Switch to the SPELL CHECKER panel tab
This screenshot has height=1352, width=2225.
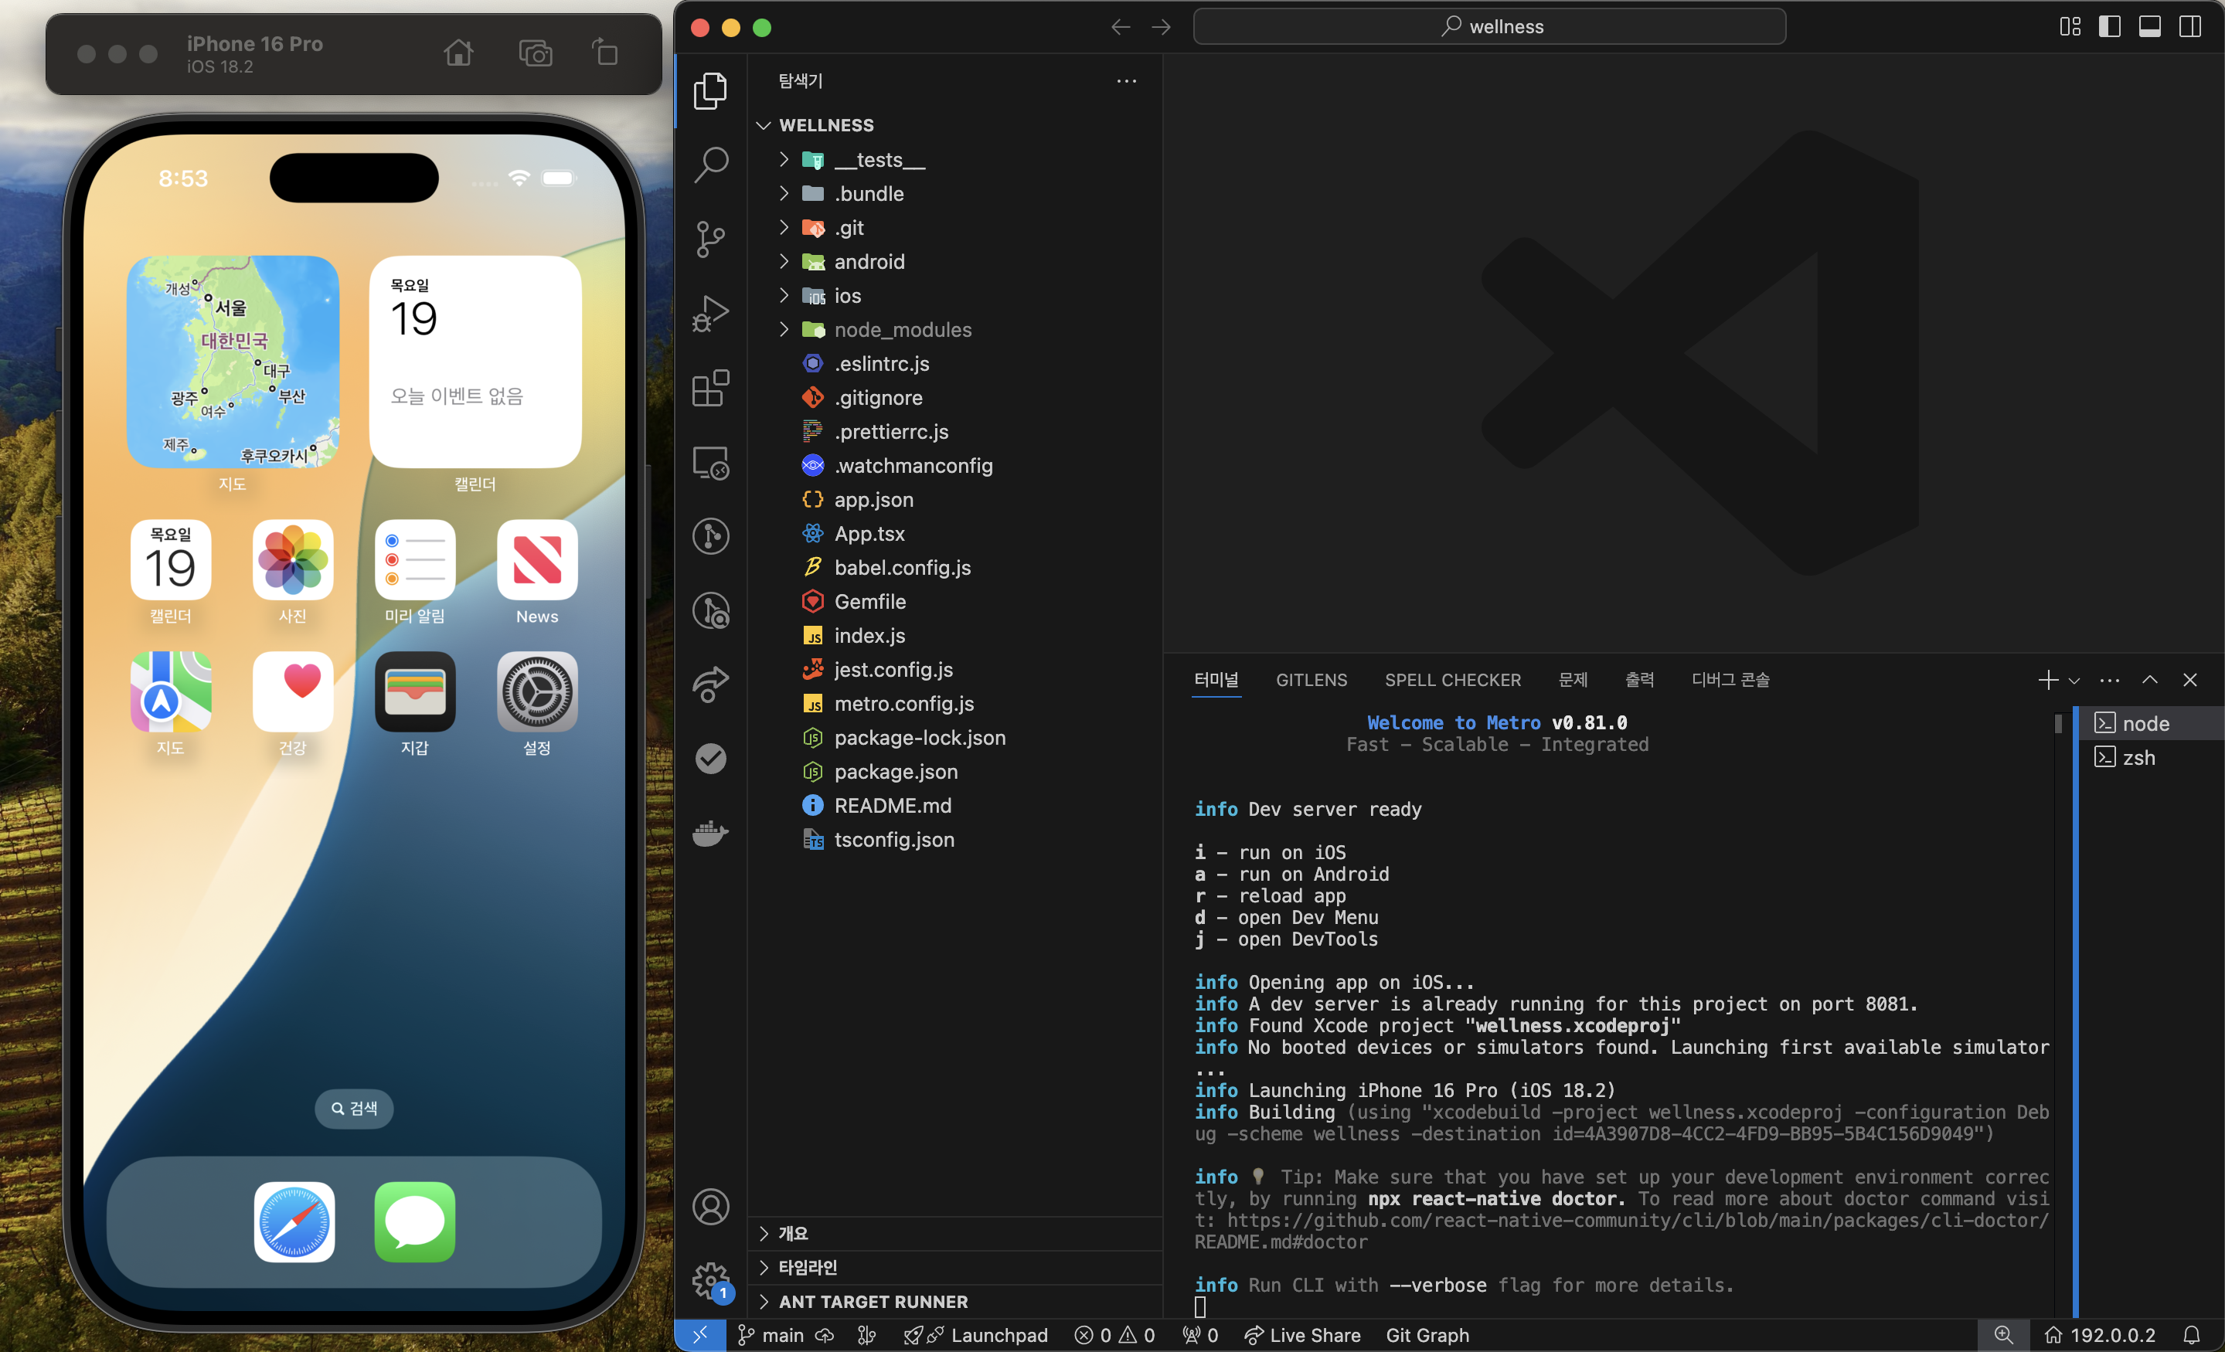click(1453, 680)
